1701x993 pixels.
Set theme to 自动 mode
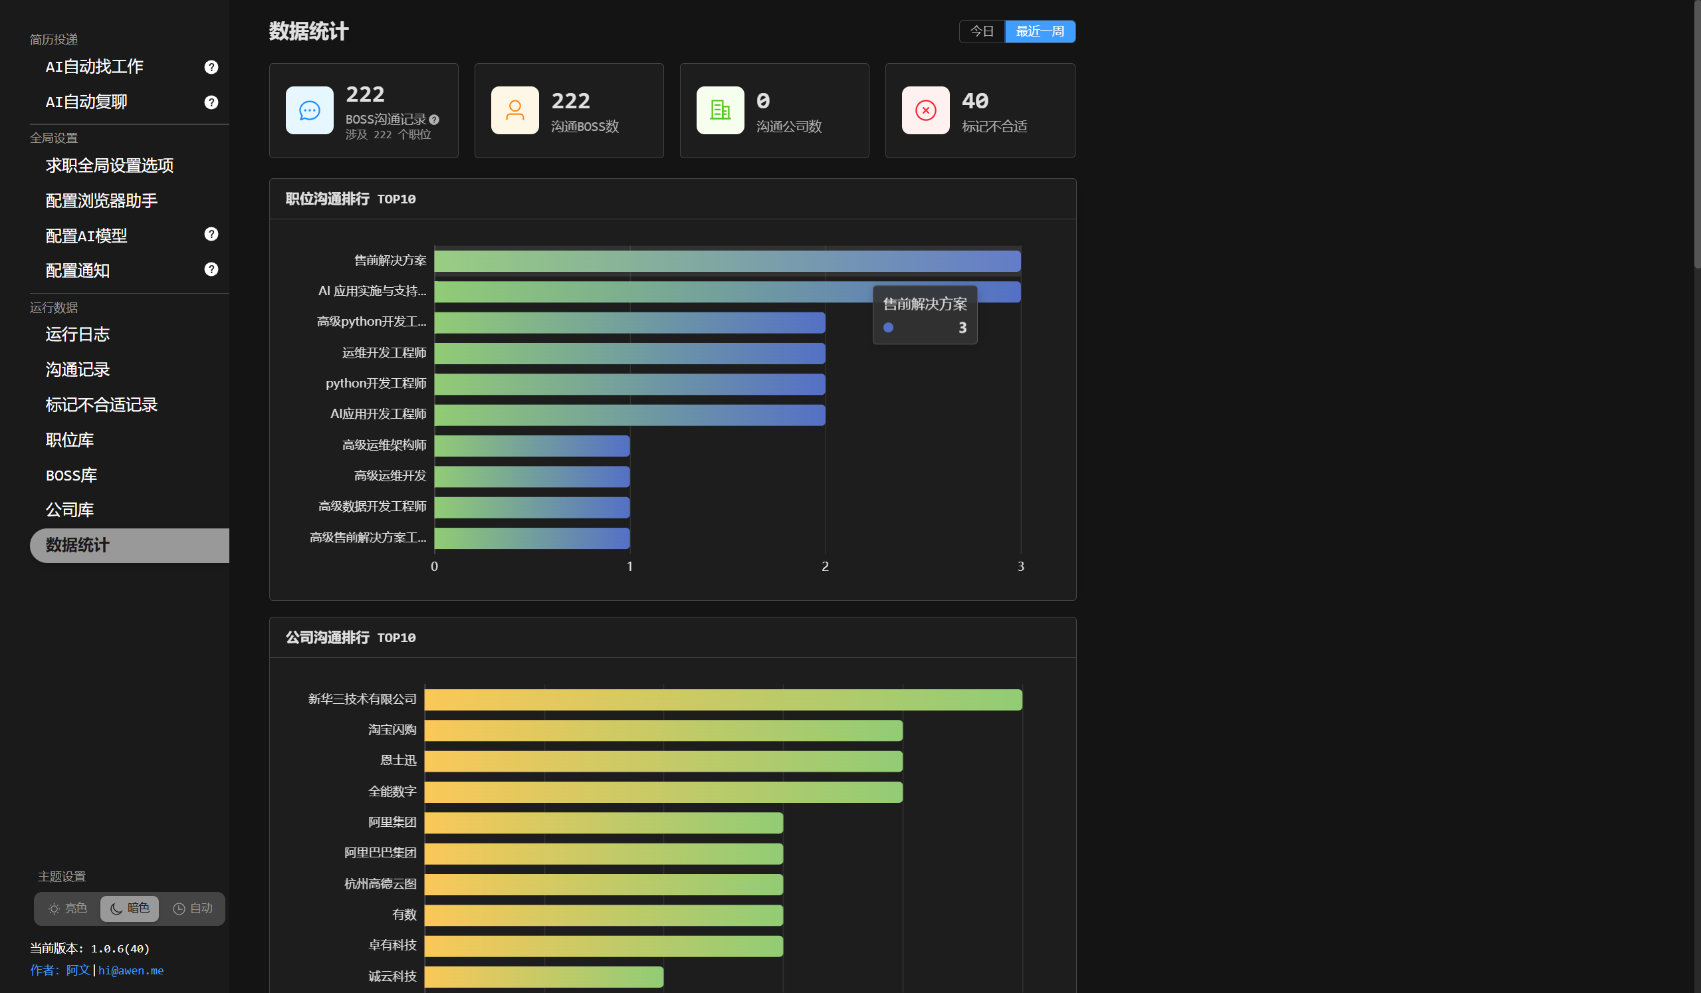pos(193,909)
